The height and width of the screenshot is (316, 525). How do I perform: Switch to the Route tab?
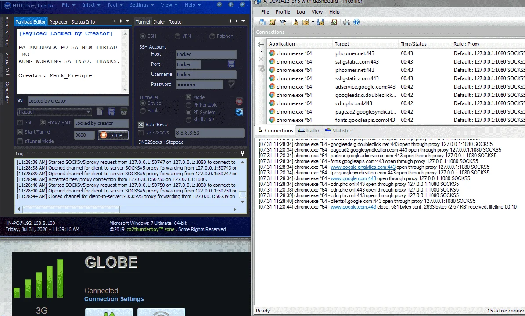pyautogui.click(x=175, y=22)
